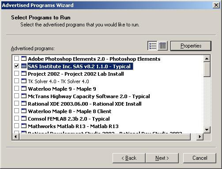Select Comsol FEMLAB 2.3b Typical text
This screenshot has height=169, width=222.
[x=69, y=119]
